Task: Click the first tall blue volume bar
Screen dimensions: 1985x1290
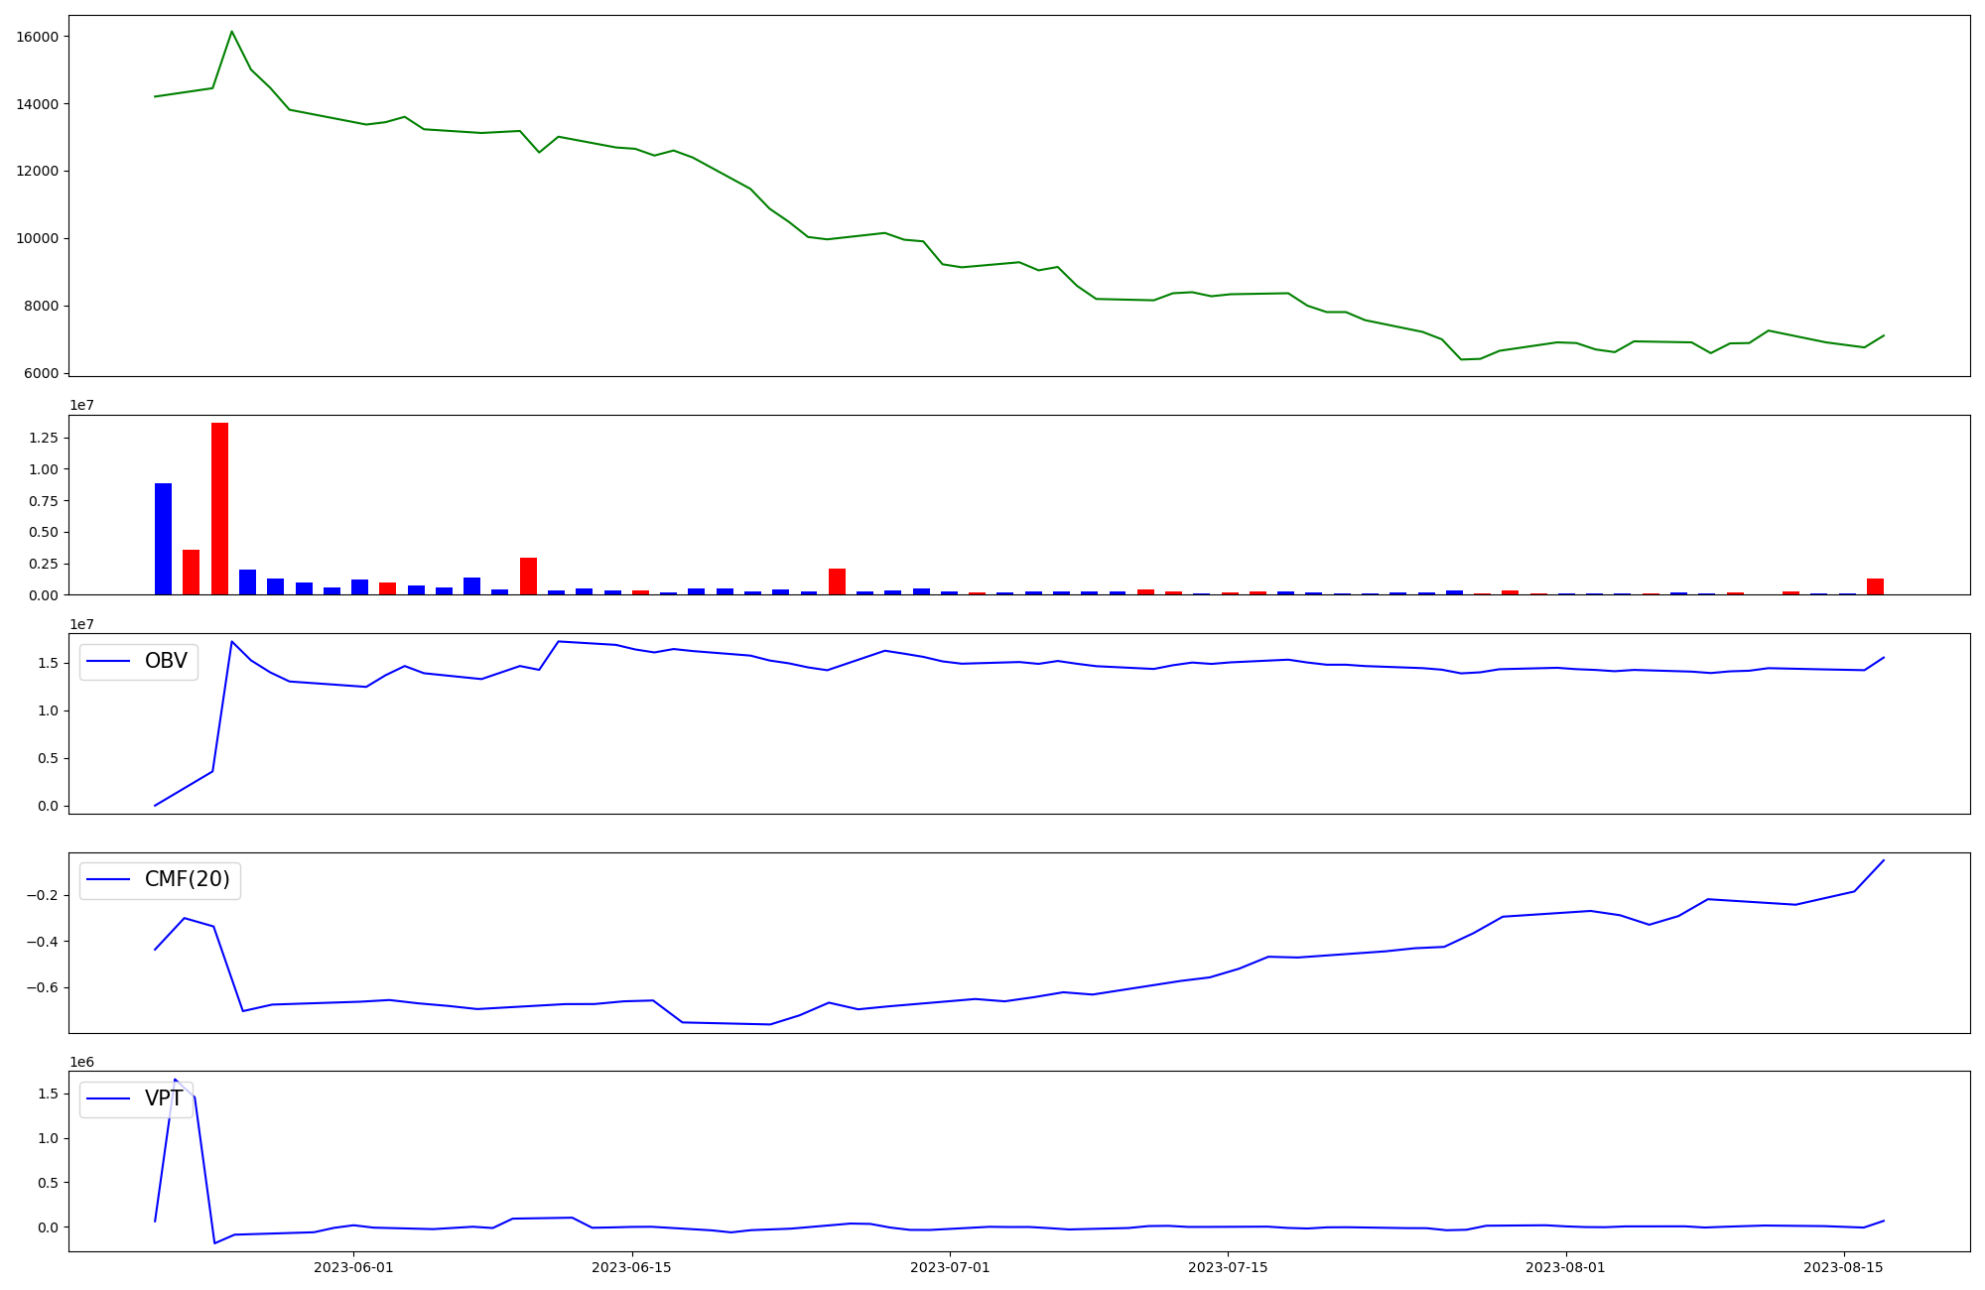Action: [x=163, y=539]
